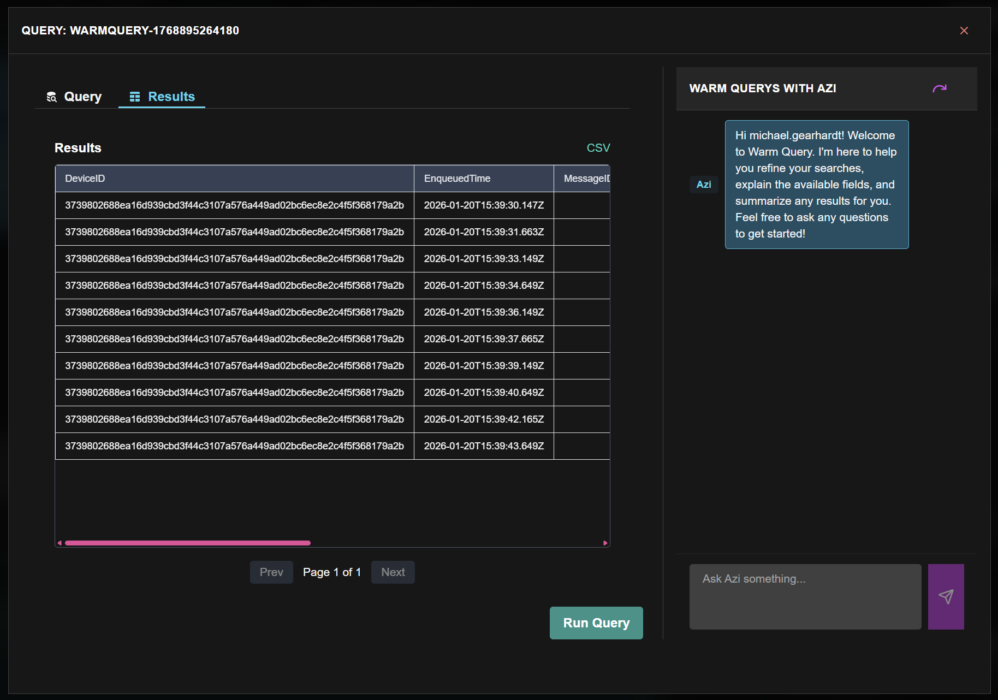Go to next page with Next
Viewport: 998px width, 700px height.
(x=393, y=572)
